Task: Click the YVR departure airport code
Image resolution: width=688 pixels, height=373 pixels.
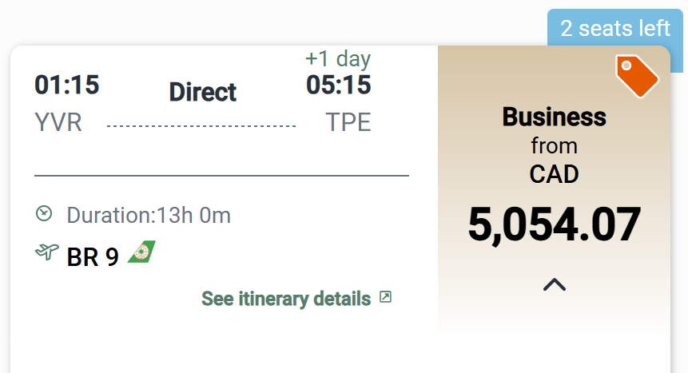Action: [x=58, y=123]
